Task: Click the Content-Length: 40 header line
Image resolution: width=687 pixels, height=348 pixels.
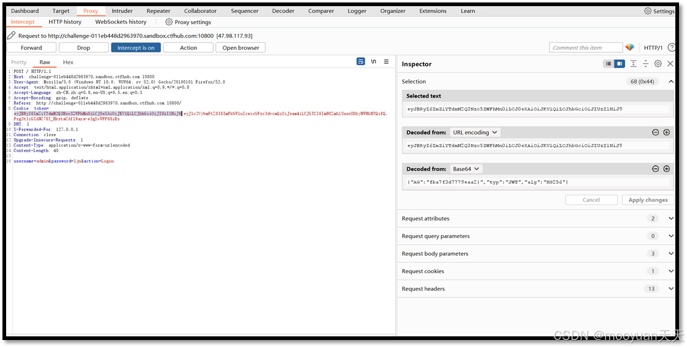Action: (36, 150)
